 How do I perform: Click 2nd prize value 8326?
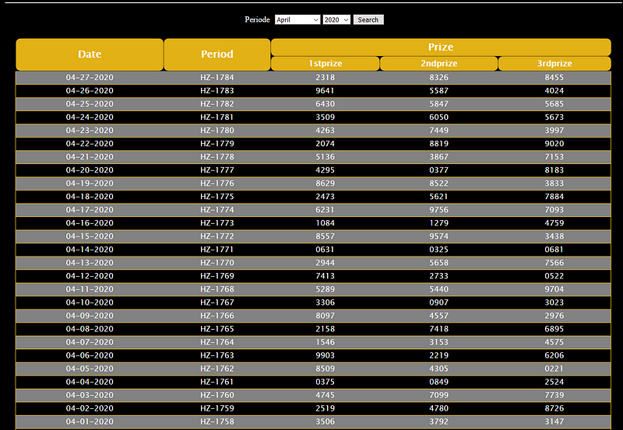[438, 77]
